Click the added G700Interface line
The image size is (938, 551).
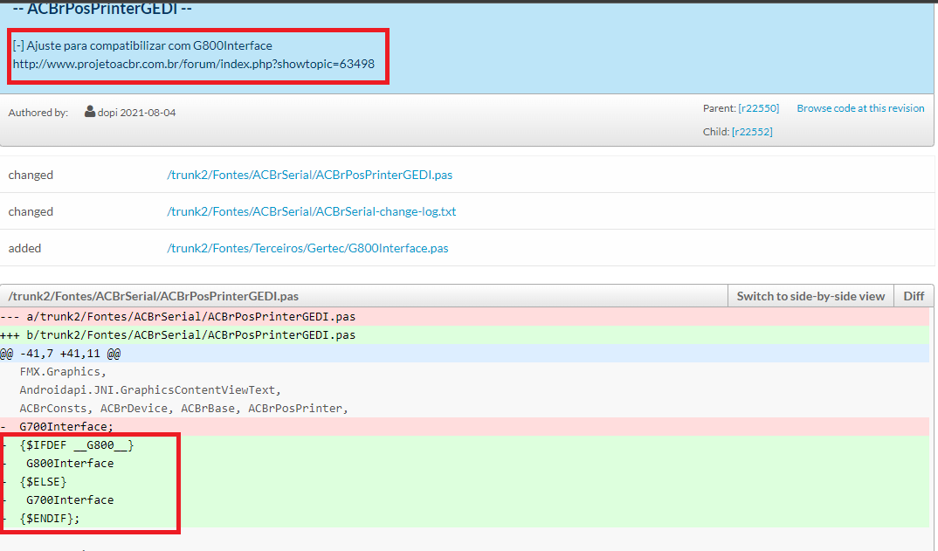coord(465,499)
